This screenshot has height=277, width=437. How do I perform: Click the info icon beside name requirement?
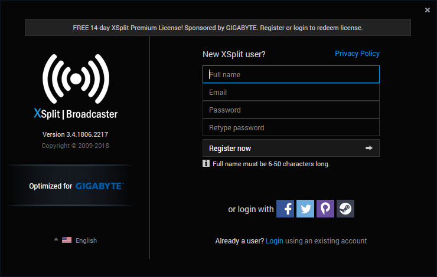[206, 163]
